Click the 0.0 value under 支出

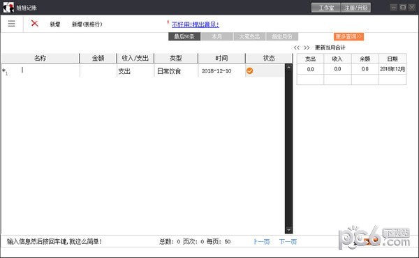(x=310, y=69)
